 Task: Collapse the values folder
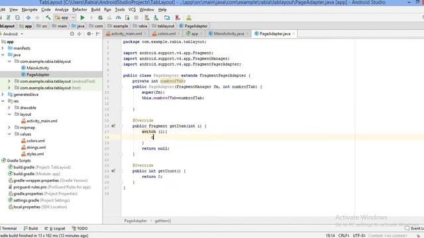point(9,134)
